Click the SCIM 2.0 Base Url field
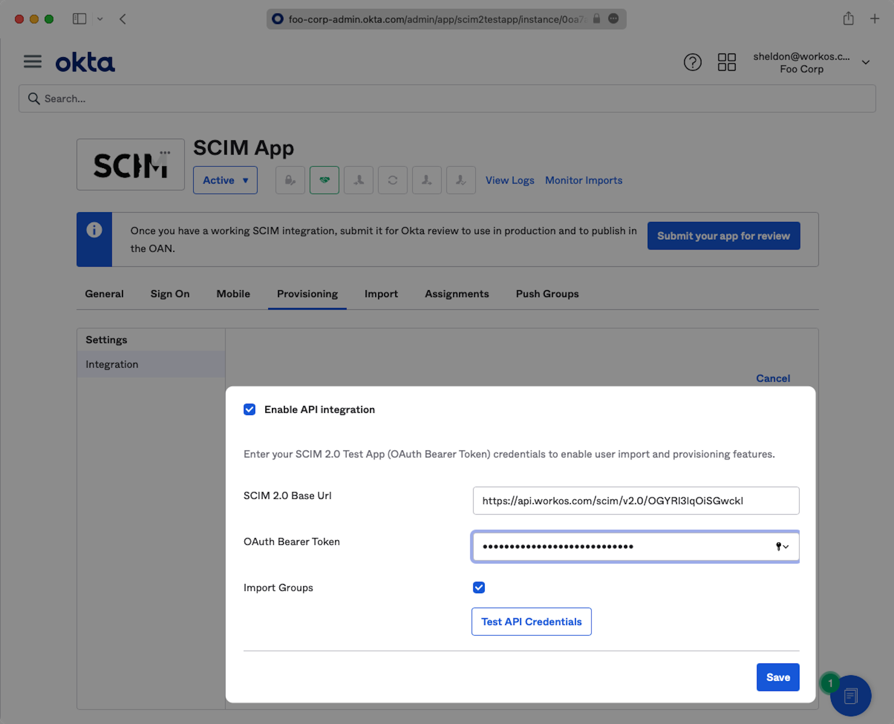 click(x=636, y=501)
